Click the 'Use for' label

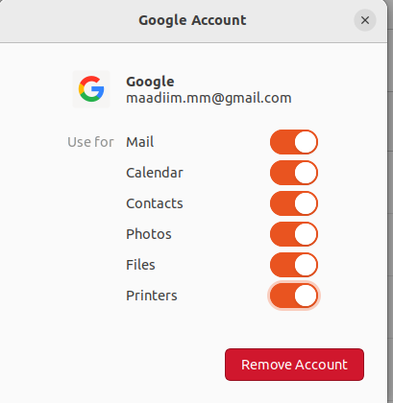90,142
